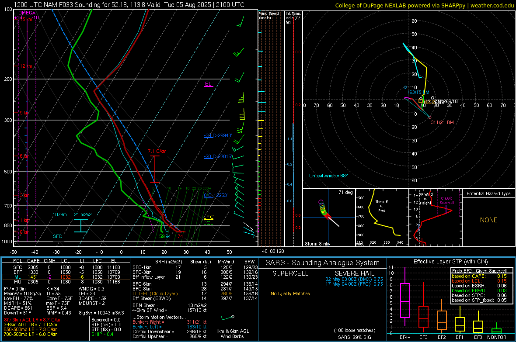Click the WNDG = 0.3 value
516x342 pixels.
click(91, 289)
